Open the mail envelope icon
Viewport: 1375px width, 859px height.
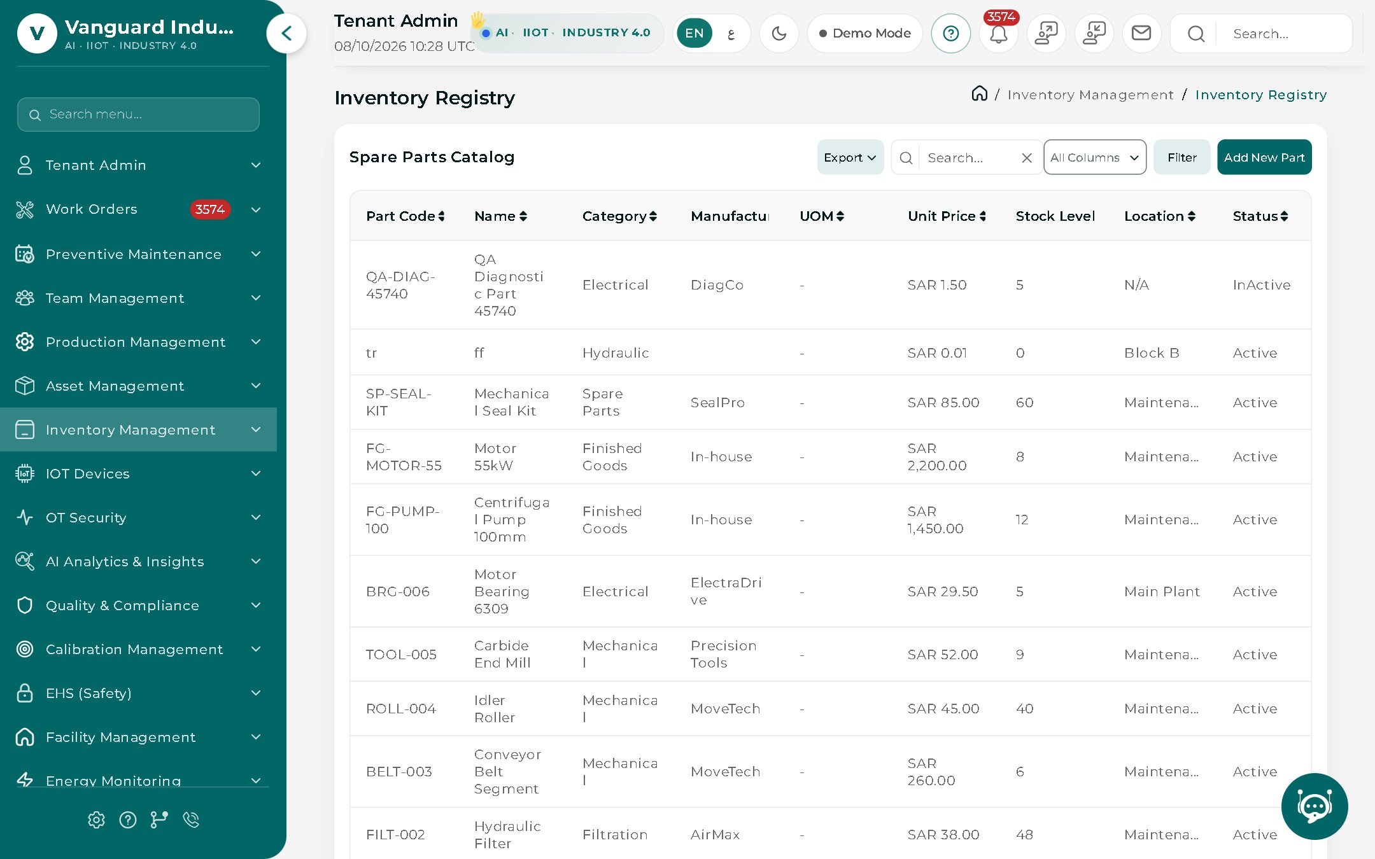(x=1141, y=33)
